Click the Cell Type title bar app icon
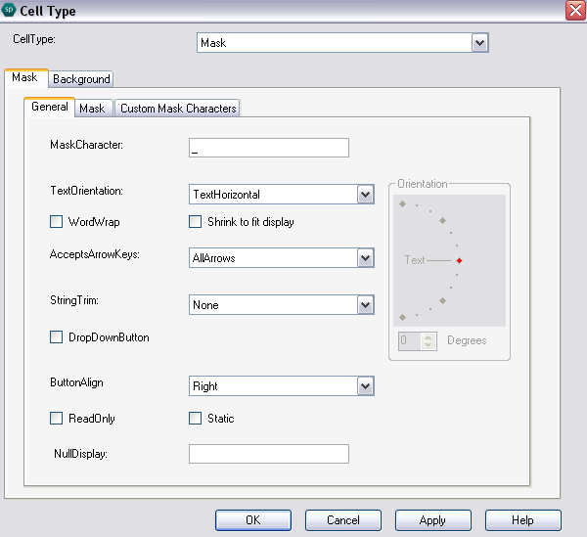The height and width of the screenshot is (537, 587). click(x=8, y=10)
